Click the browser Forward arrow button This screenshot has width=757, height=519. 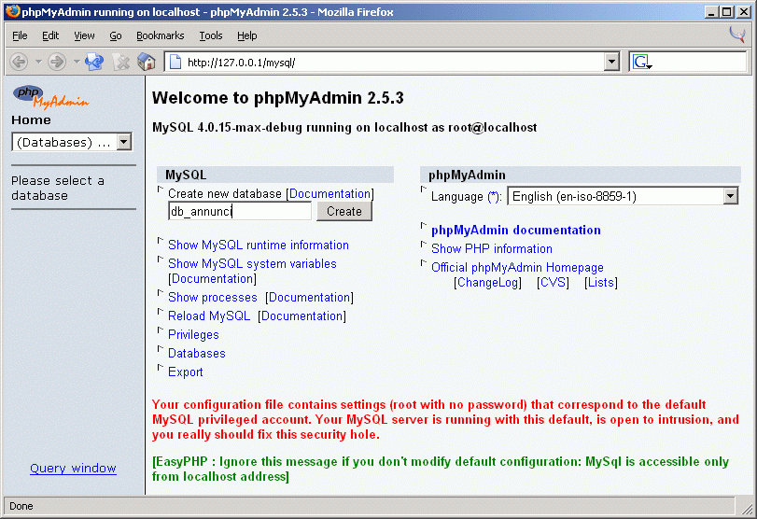(x=57, y=62)
